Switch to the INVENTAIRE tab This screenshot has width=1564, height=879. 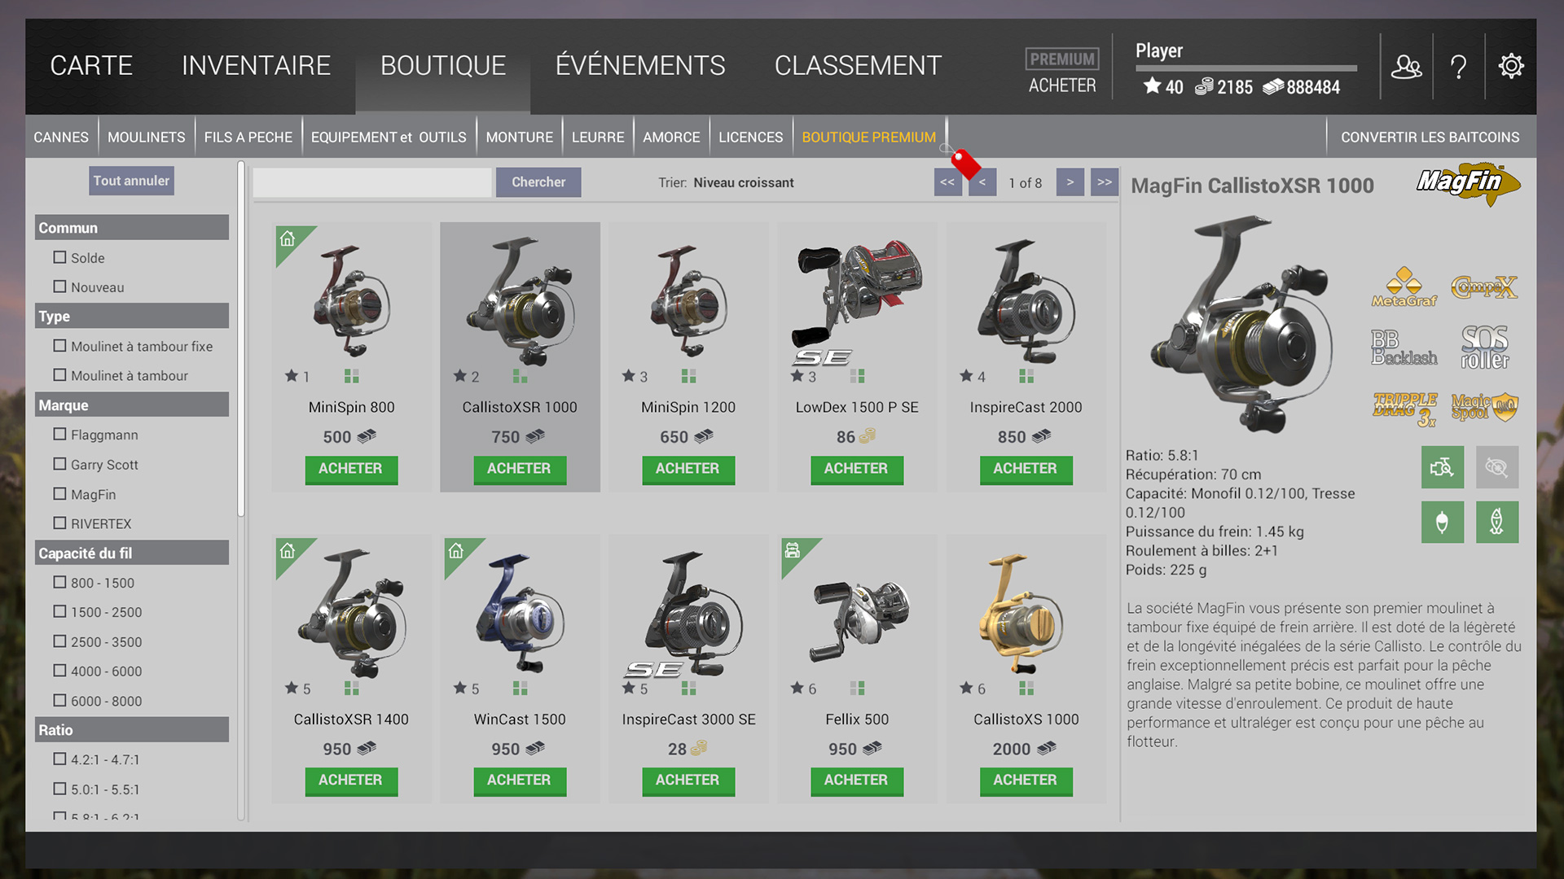coord(256,66)
